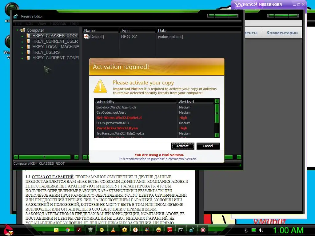This screenshot has width=315, height=236.
Task: Click the Alert level column header
Action: tap(196, 101)
